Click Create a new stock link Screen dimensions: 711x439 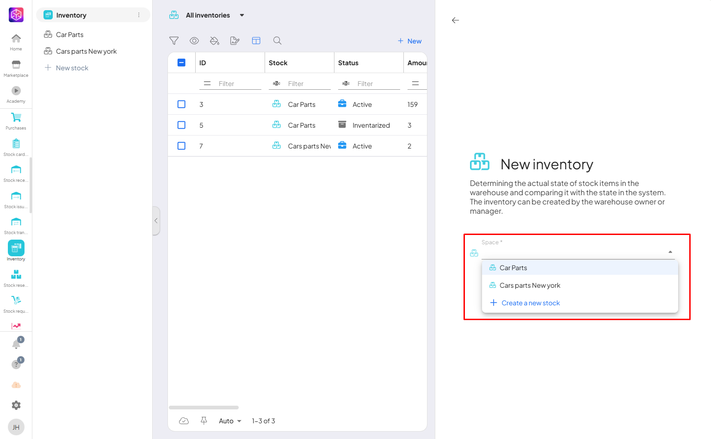point(530,303)
